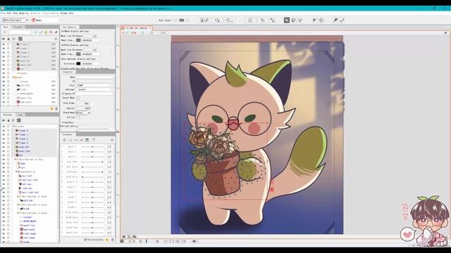
Task: Select the open canvas document tab
Action: tap(136, 28)
